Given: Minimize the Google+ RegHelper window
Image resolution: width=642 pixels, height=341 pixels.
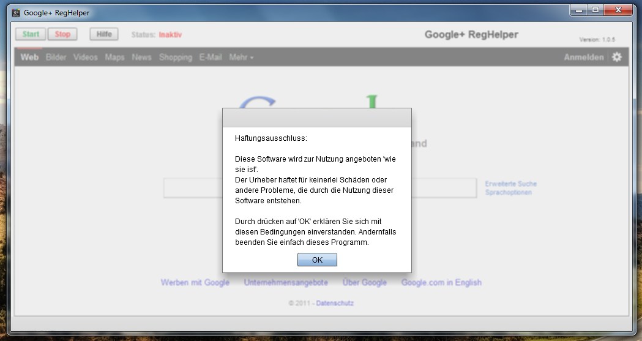Looking at the screenshot, I should (x=579, y=10).
